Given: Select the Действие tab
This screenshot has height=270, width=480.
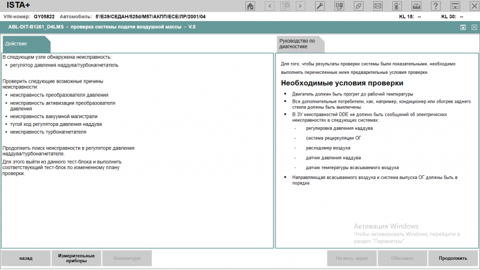Looking at the screenshot, I should tap(26, 44).
